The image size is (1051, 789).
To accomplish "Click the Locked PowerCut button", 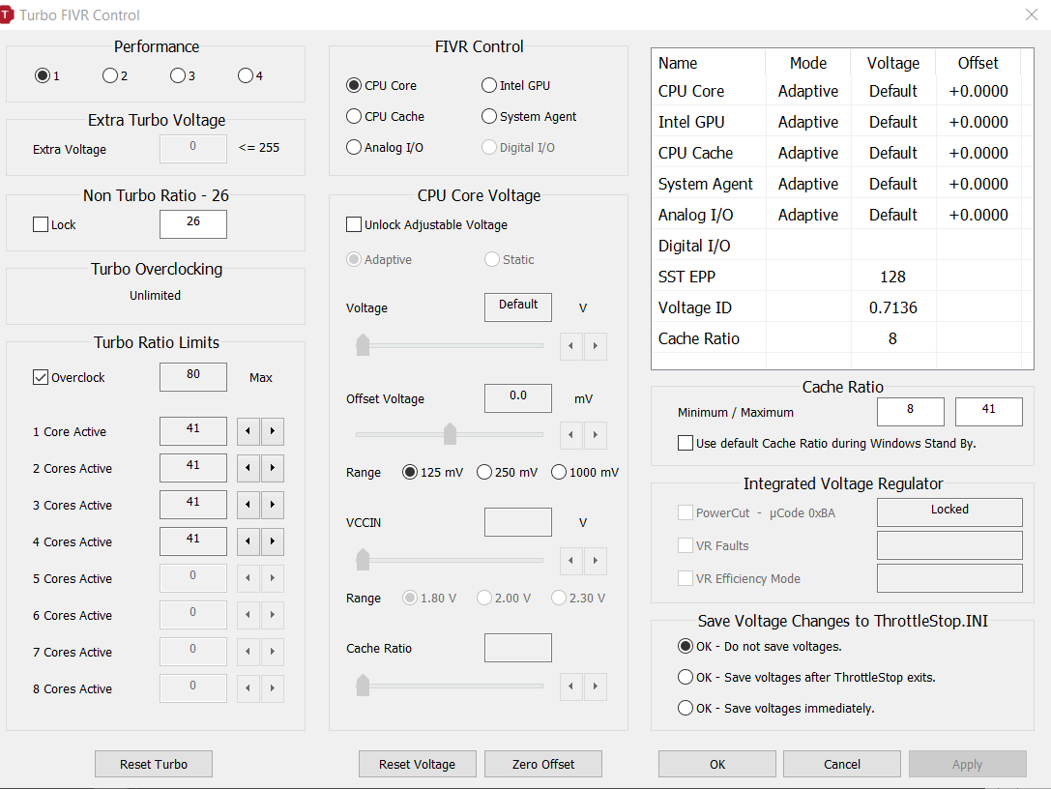I will pyautogui.click(x=949, y=511).
